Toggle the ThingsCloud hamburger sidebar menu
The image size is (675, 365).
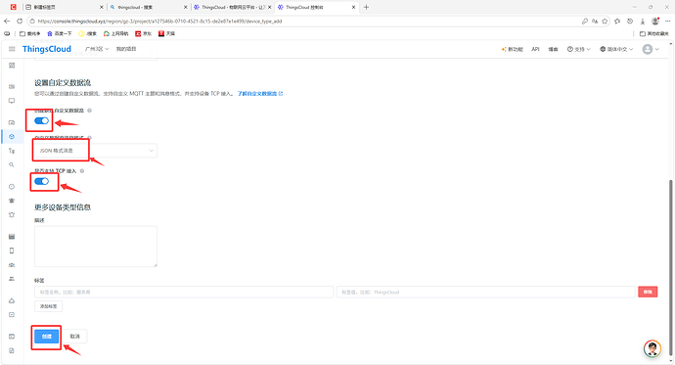point(12,49)
